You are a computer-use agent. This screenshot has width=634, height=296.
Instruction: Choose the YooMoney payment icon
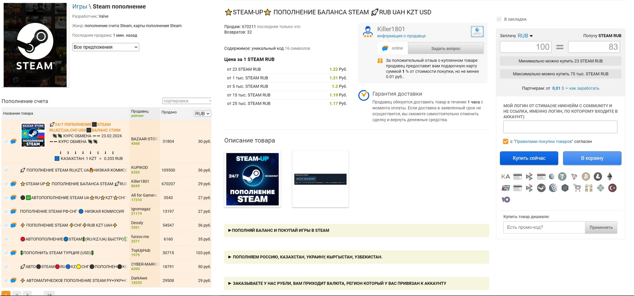506,199
